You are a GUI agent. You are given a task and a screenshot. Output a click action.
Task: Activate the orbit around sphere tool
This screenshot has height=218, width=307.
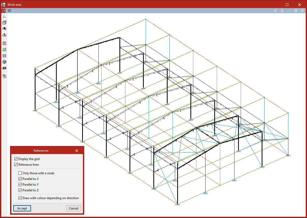(x=4, y=29)
